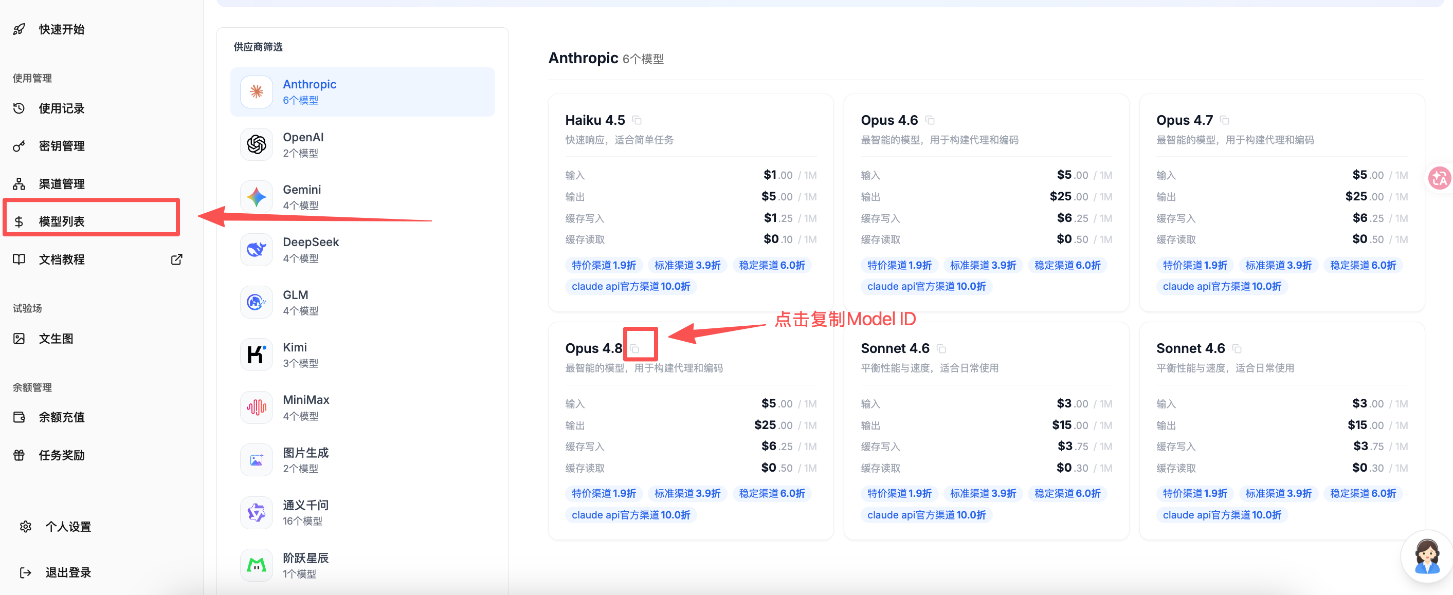Image resolution: width=1453 pixels, height=595 pixels.
Task: Click the "试验场" sidebar section label
Action: pyautogui.click(x=27, y=308)
